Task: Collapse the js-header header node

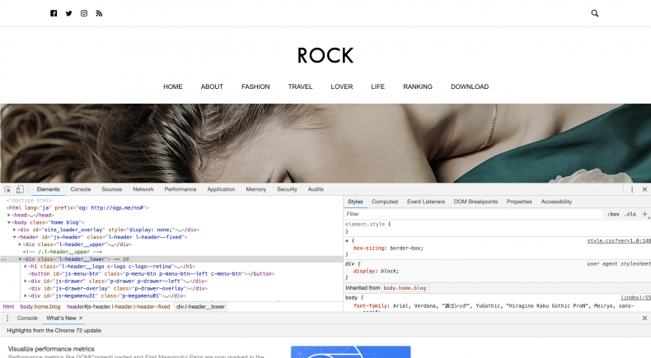Action: click(x=14, y=237)
